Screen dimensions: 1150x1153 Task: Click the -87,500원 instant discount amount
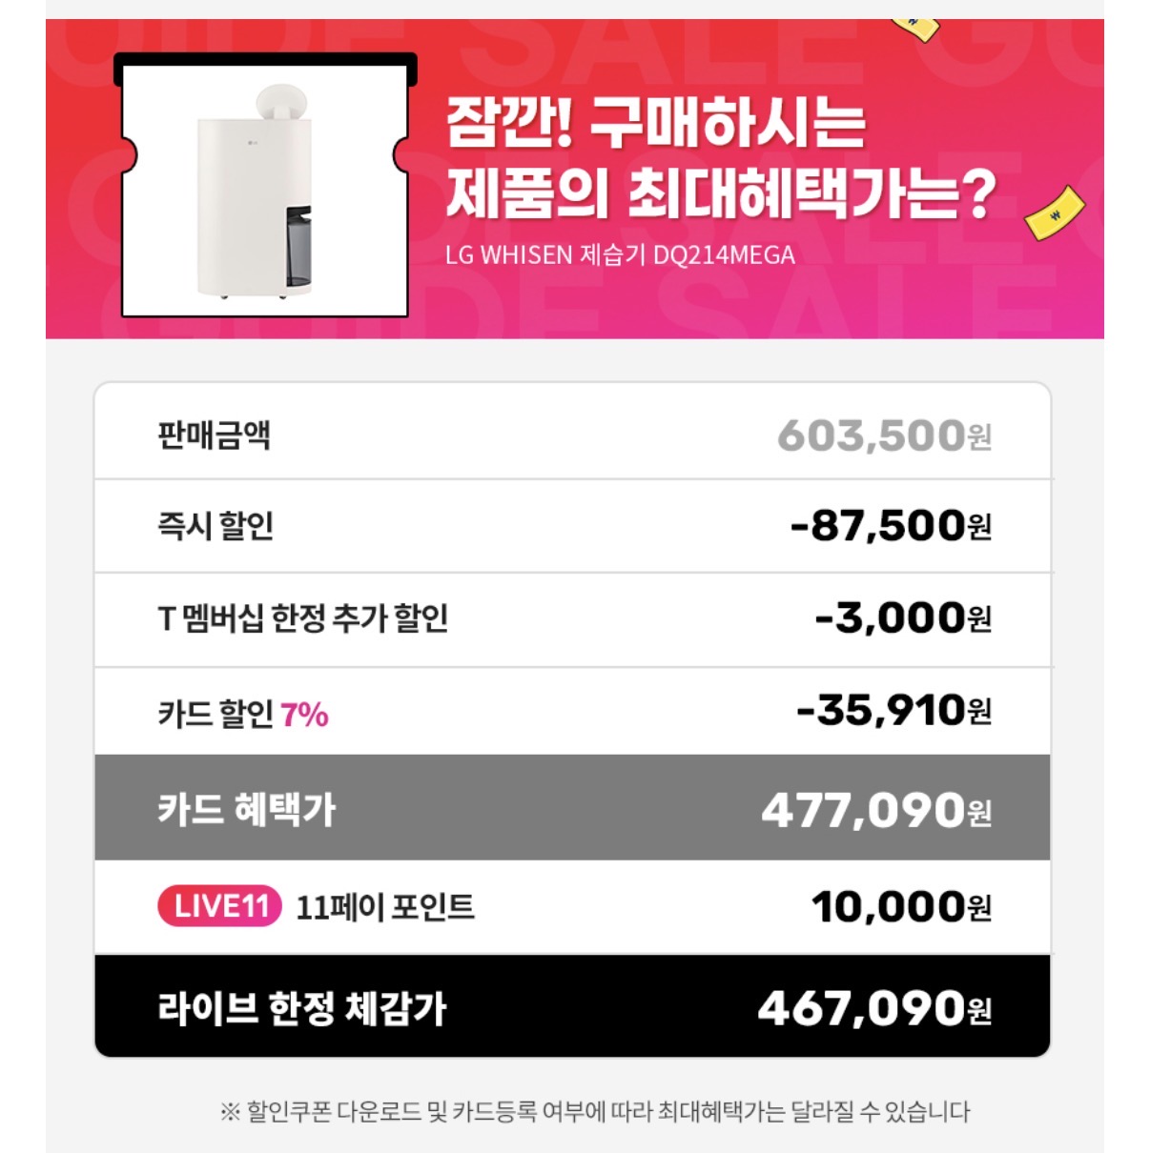(891, 525)
